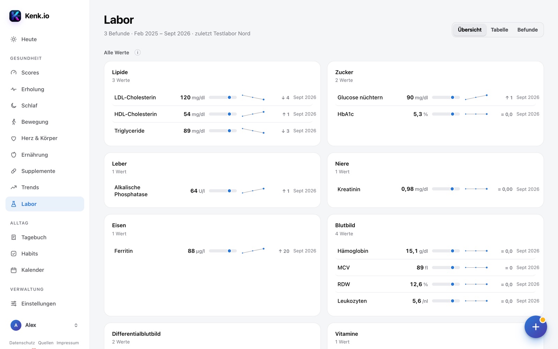Click the LDL-Cholesterin range bar

[x=223, y=97]
